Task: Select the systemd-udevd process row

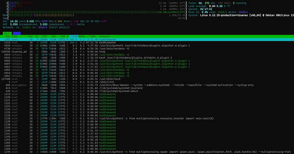Action: pyautogui.click(x=147, y=91)
